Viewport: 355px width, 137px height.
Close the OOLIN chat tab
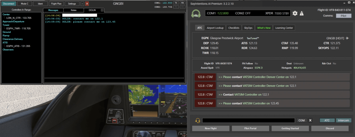pos(102,10)
